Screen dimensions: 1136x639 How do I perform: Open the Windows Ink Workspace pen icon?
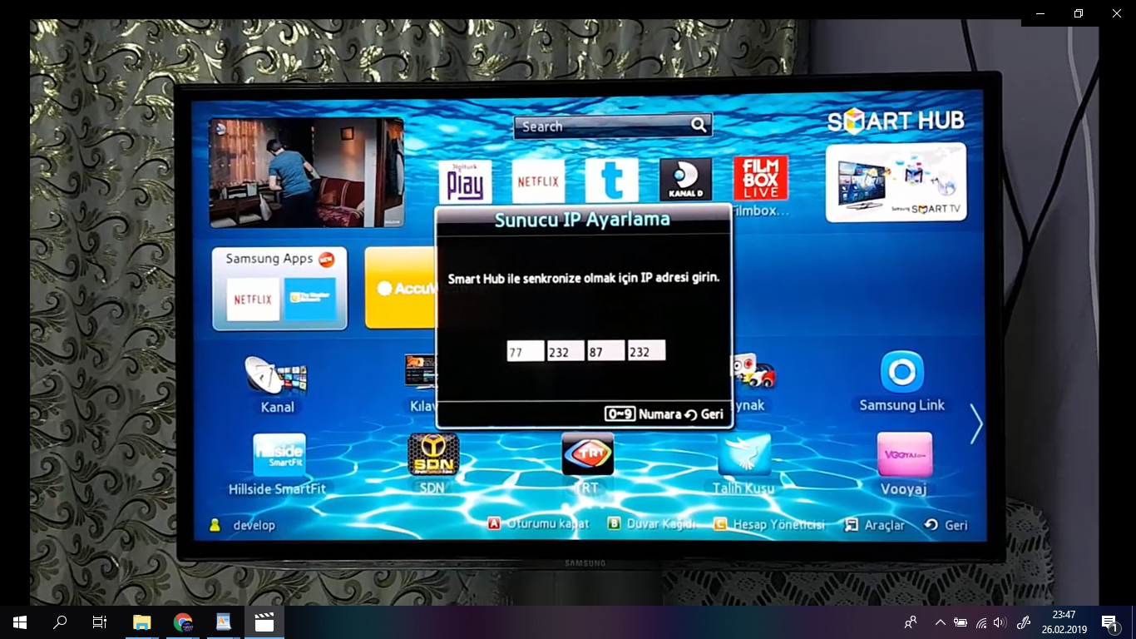(x=1024, y=622)
